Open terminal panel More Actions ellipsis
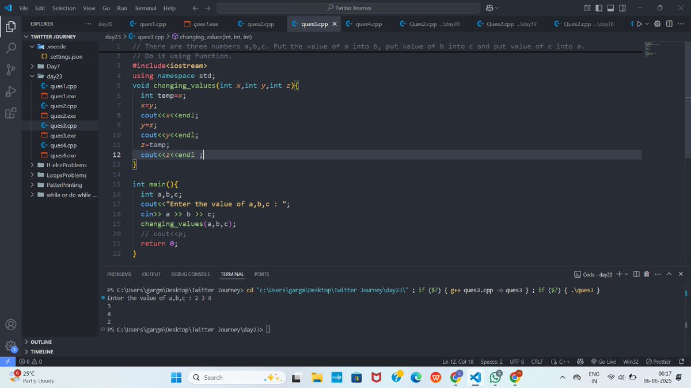691x388 pixels. (658, 274)
